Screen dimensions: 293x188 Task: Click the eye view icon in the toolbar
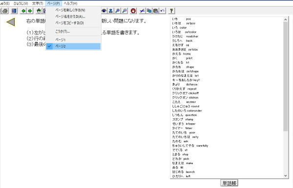click(x=105, y=11)
